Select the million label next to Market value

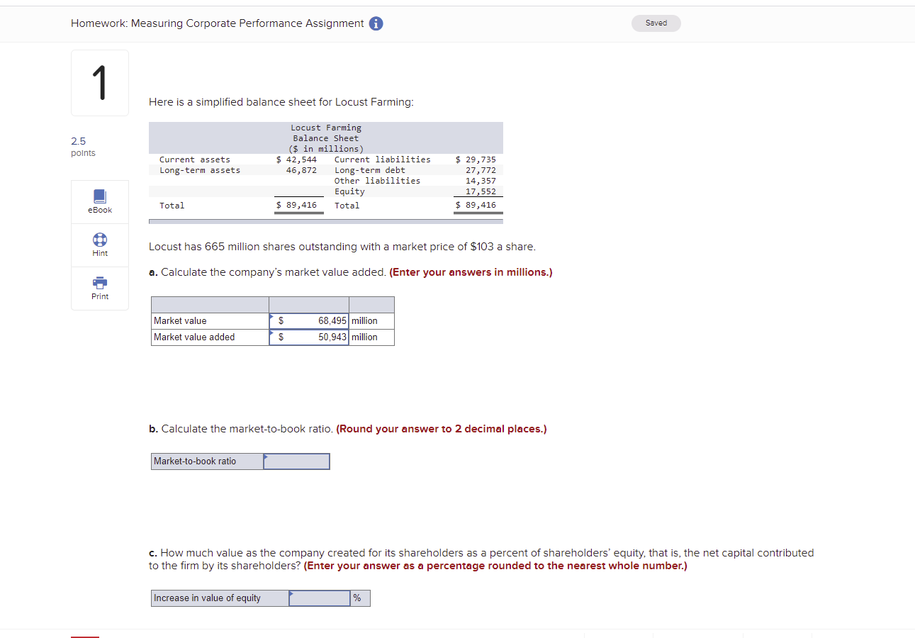pos(371,320)
